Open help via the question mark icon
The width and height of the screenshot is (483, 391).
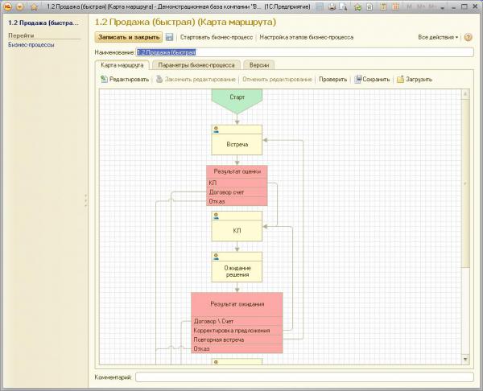point(468,37)
